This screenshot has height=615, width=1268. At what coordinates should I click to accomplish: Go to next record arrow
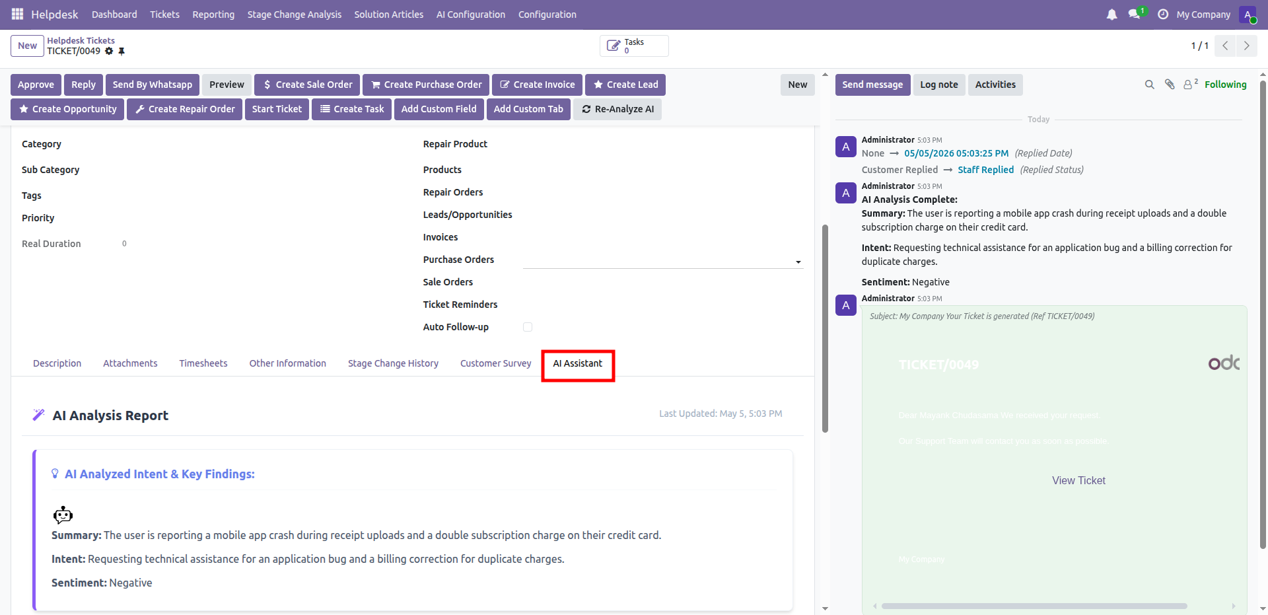pyautogui.click(x=1246, y=46)
